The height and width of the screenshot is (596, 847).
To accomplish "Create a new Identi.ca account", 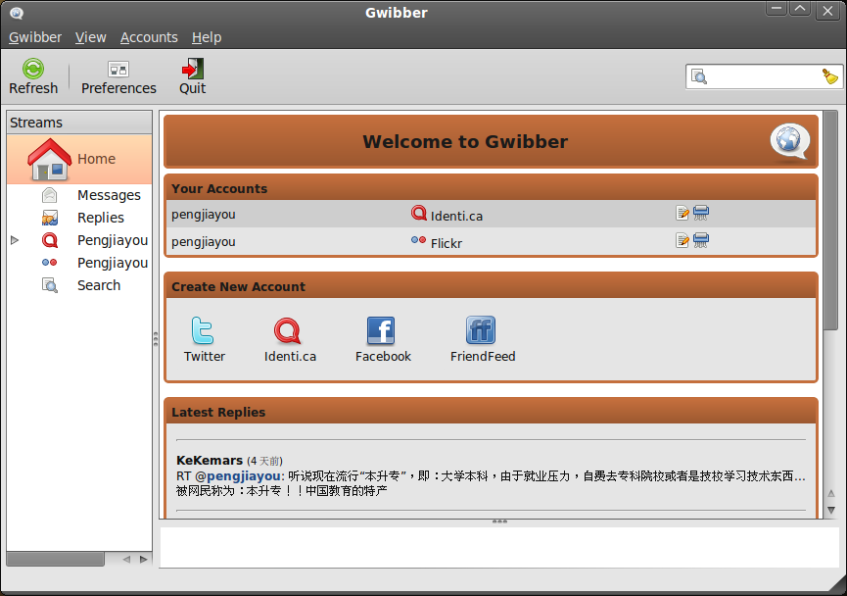I will (x=290, y=339).
